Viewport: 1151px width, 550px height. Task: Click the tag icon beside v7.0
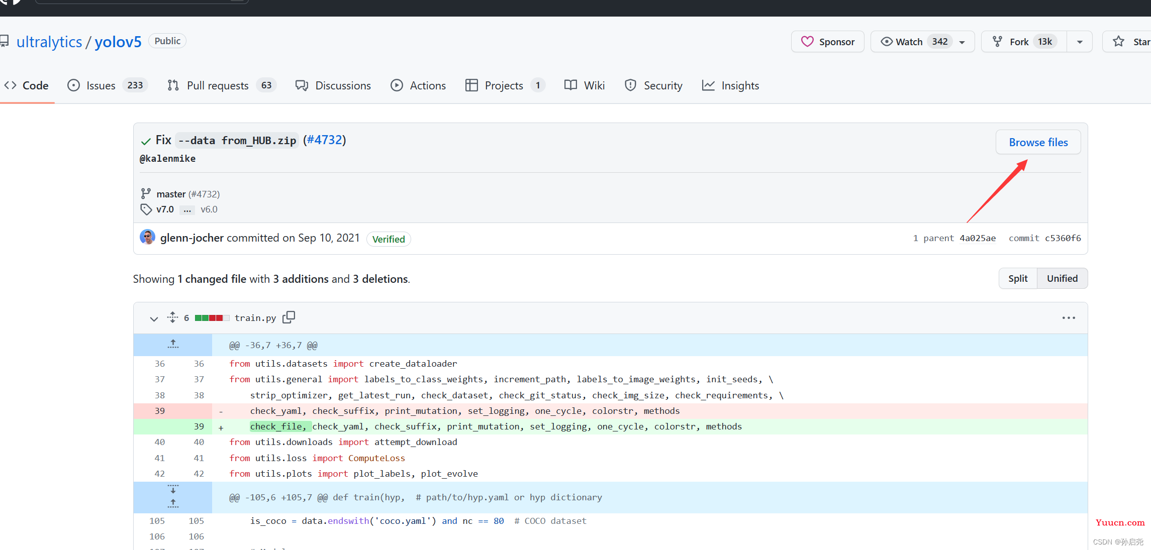pos(146,209)
